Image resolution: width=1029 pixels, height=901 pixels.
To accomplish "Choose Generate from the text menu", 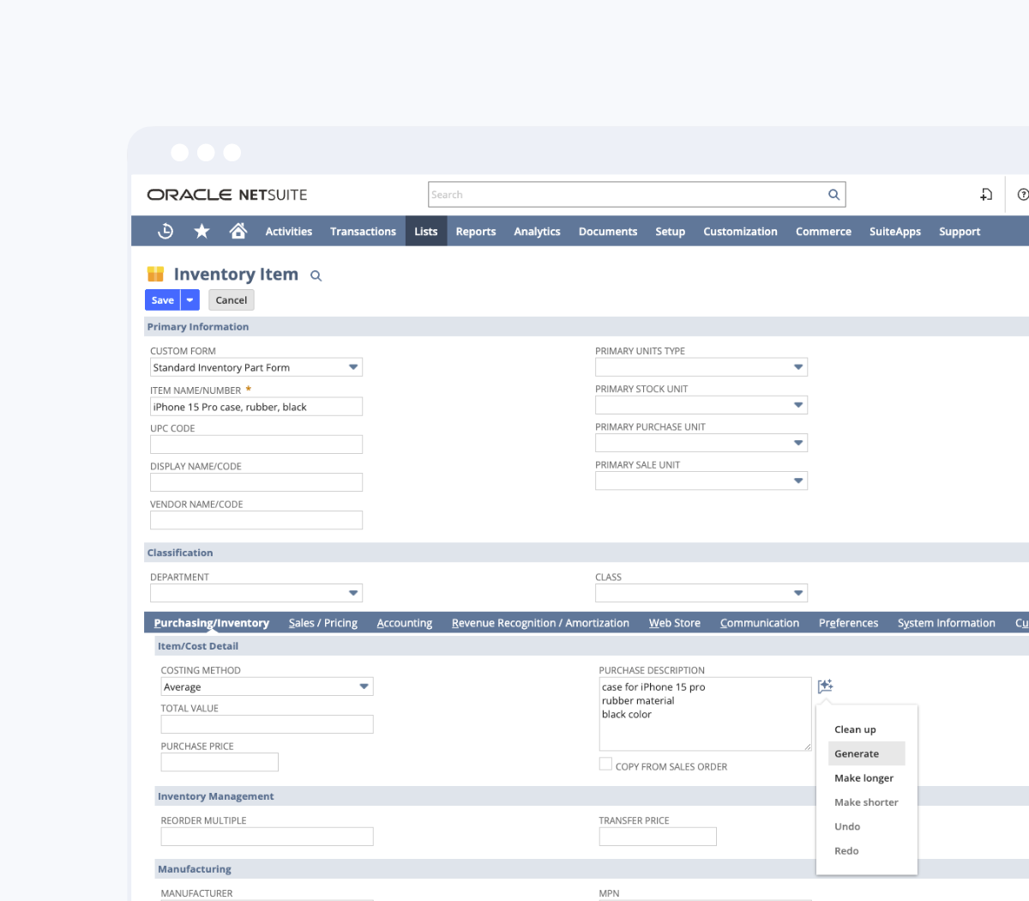I will point(867,753).
